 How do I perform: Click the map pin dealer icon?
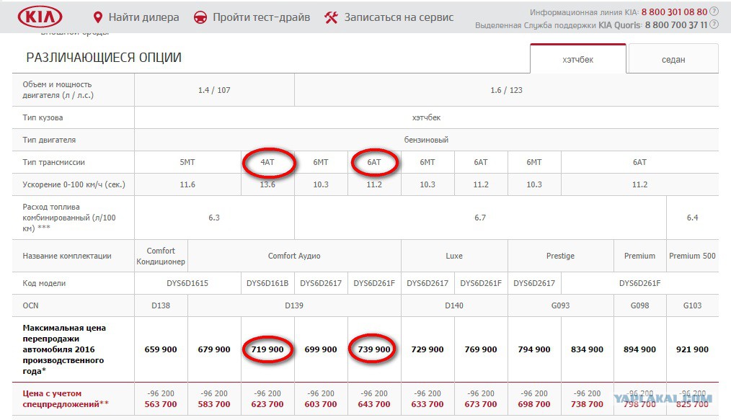pos(97,18)
